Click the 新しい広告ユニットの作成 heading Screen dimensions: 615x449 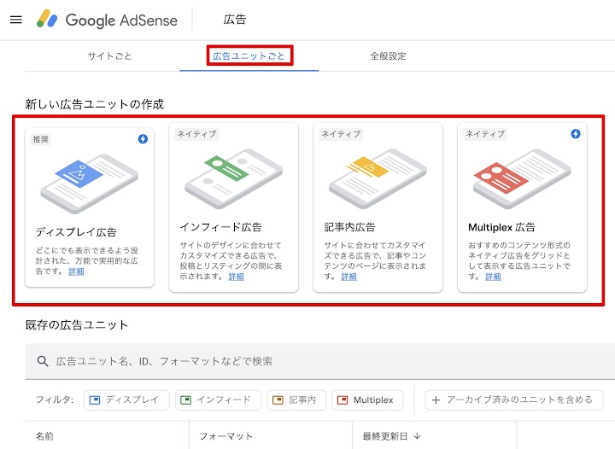point(95,104)
